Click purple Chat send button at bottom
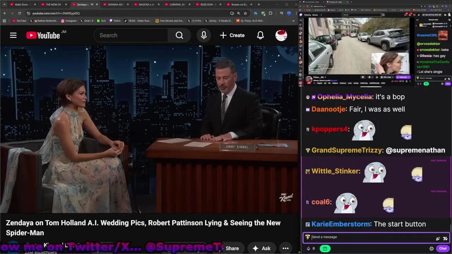The height and width of the screenshot is (254, 452). 443,248
